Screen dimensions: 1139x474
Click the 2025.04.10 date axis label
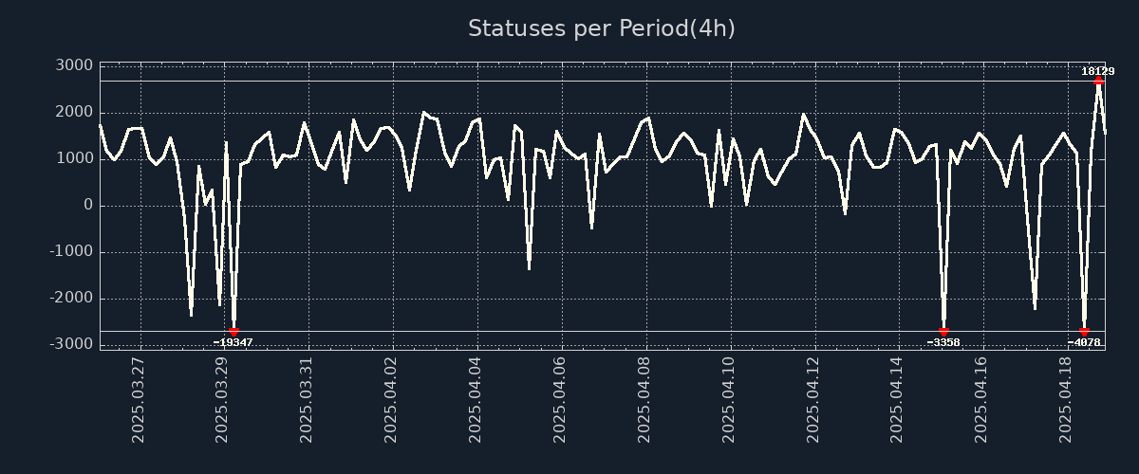click(729, 399)
